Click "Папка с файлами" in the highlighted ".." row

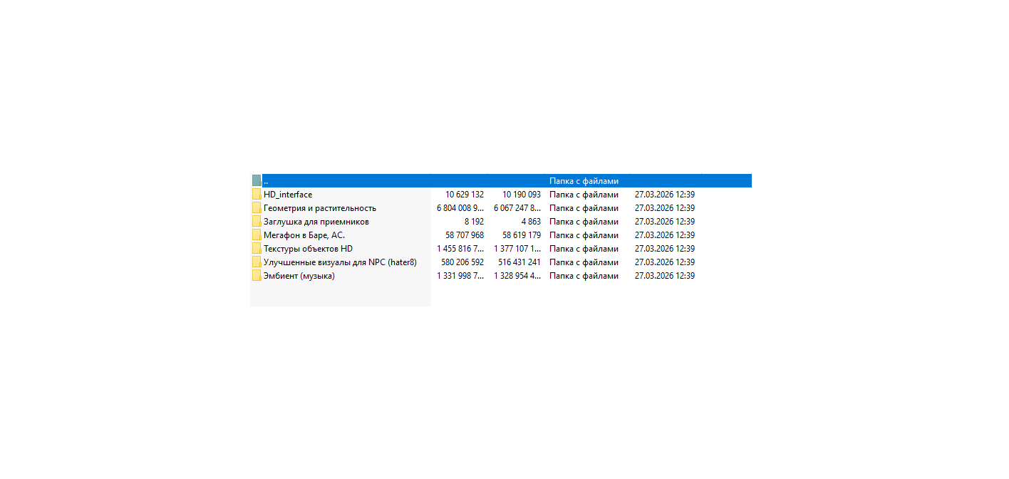click(584, 181)
